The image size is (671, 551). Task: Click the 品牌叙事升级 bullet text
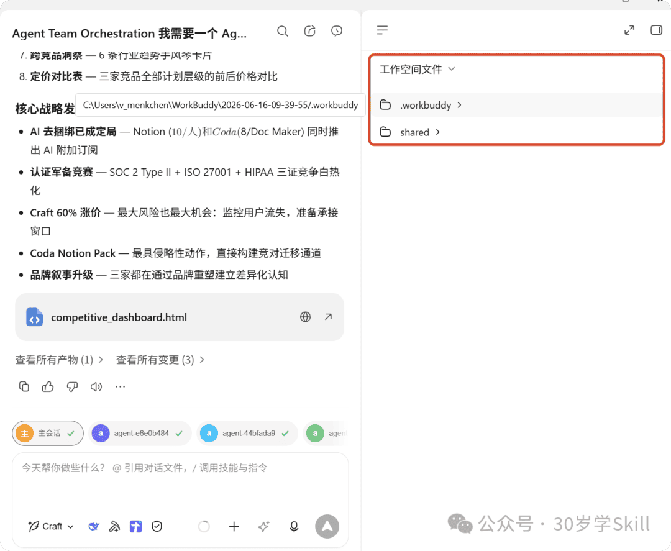62,275
